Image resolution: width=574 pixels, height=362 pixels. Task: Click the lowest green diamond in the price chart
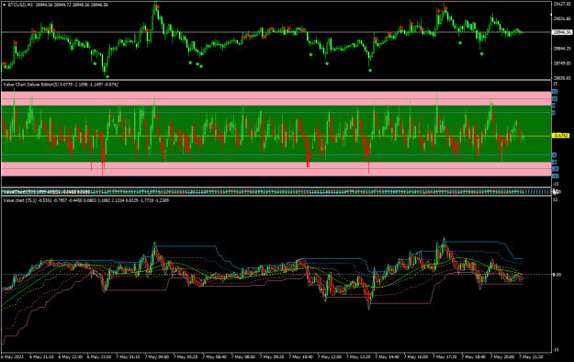click(x=107, y=76)
